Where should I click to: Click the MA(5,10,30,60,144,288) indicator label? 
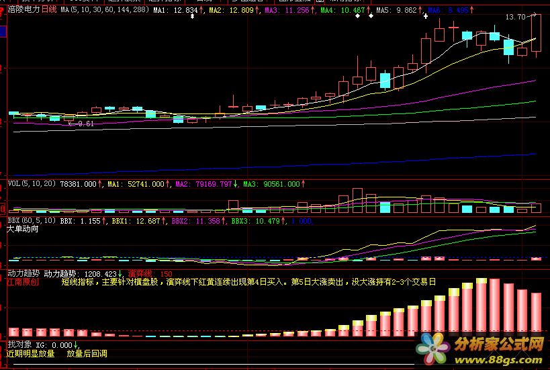pos(103,11)
